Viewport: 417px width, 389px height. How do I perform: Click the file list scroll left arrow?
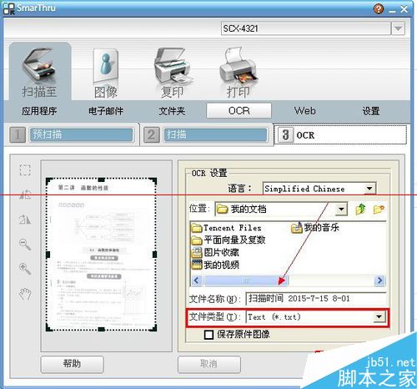(x=197, y=280)
